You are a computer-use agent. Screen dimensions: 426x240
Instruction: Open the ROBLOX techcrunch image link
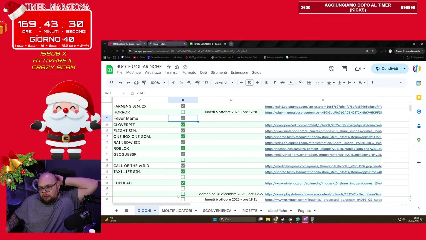323,149
